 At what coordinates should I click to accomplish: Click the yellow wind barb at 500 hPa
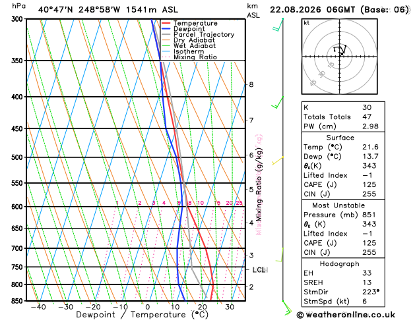click(x=277, y=161)
